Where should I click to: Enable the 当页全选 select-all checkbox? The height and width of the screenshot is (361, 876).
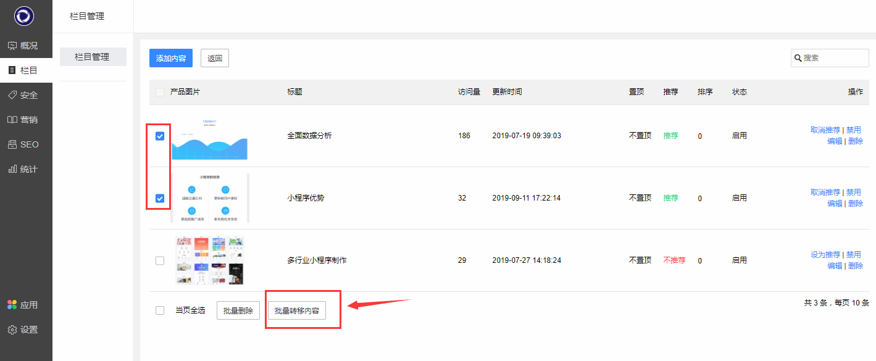[x=160, y=310]
